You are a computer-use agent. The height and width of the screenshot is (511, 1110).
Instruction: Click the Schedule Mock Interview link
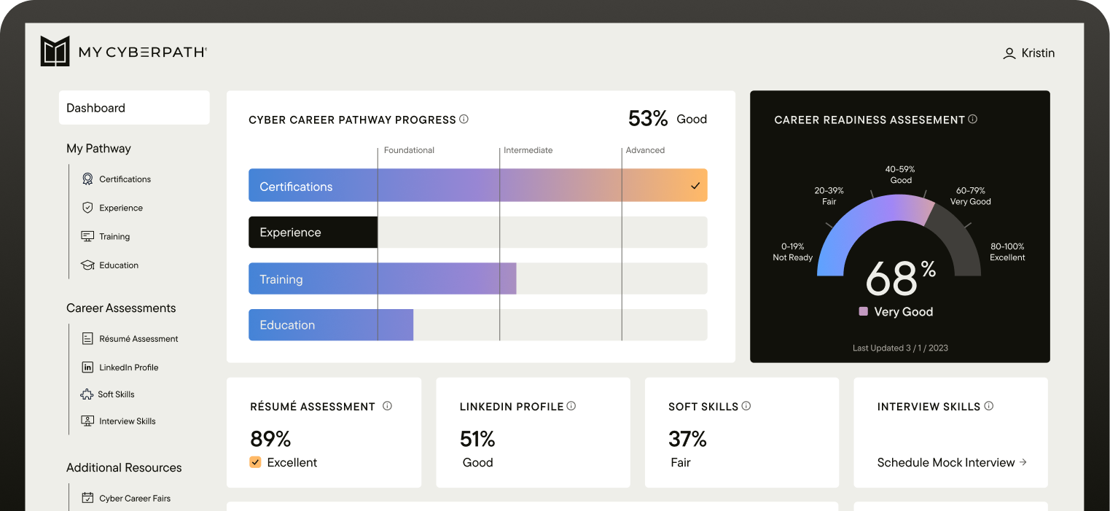point(947,462)
